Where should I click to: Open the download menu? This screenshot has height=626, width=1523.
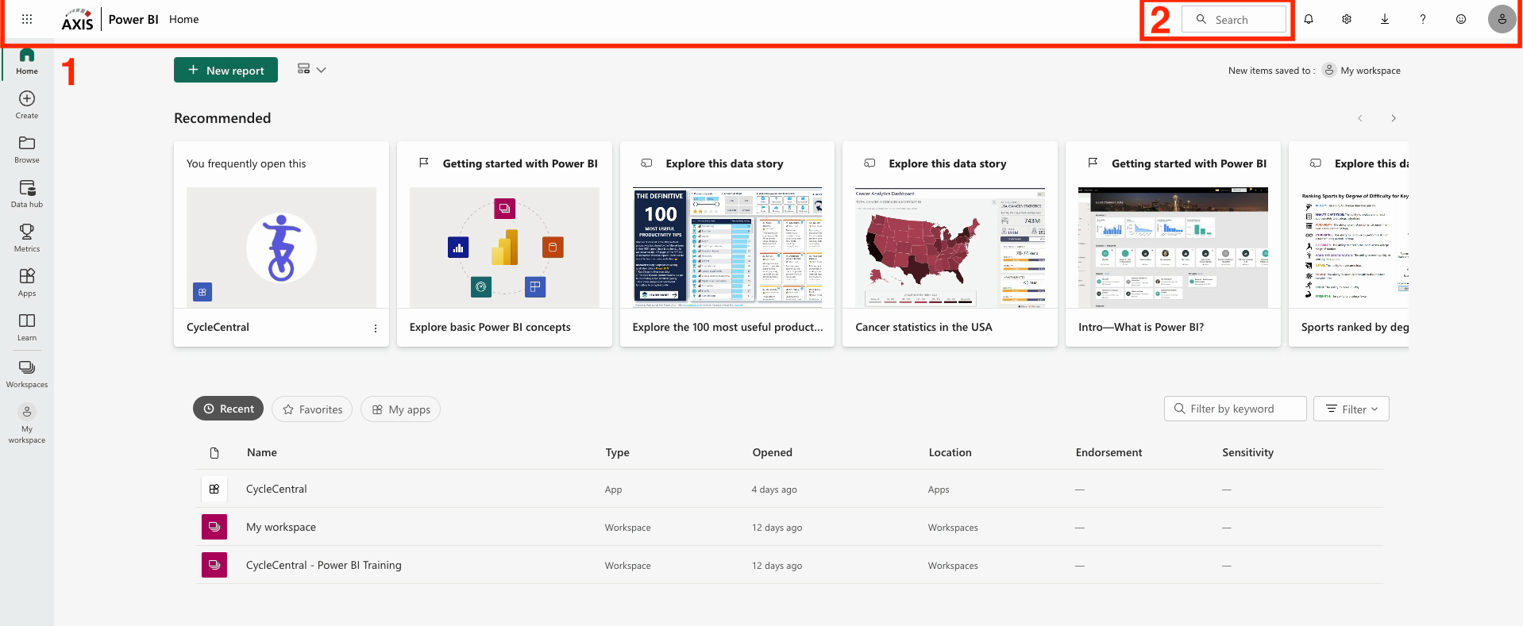1385,19
